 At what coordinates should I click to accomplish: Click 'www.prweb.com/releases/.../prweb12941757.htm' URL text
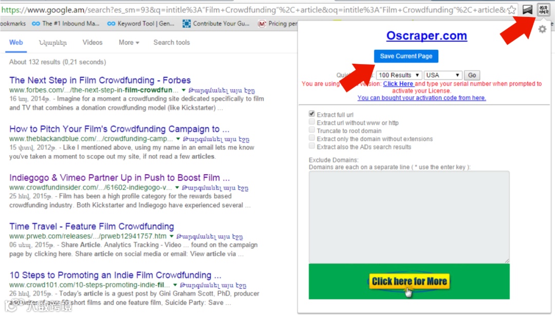[88, 236]
